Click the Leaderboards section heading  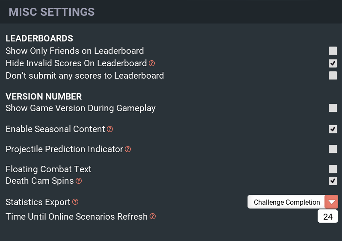point(39,38)
